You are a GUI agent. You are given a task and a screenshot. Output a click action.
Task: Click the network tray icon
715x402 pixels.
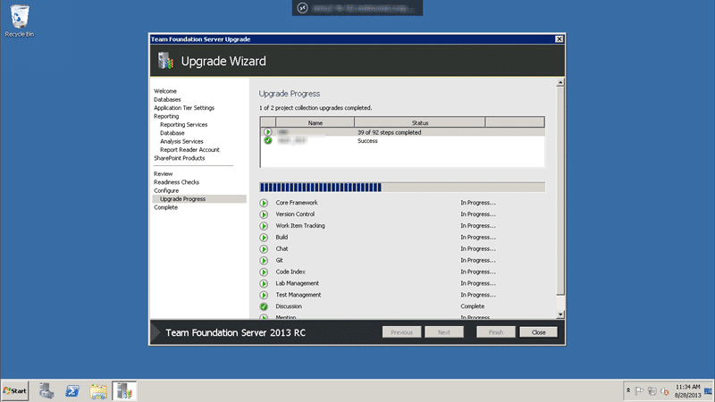(652, 391)
